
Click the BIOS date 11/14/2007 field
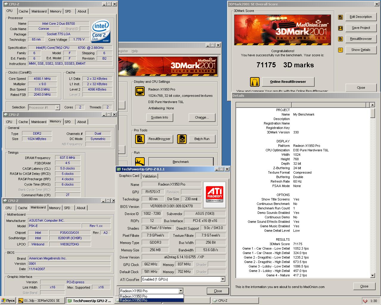(x=69, y=269)
